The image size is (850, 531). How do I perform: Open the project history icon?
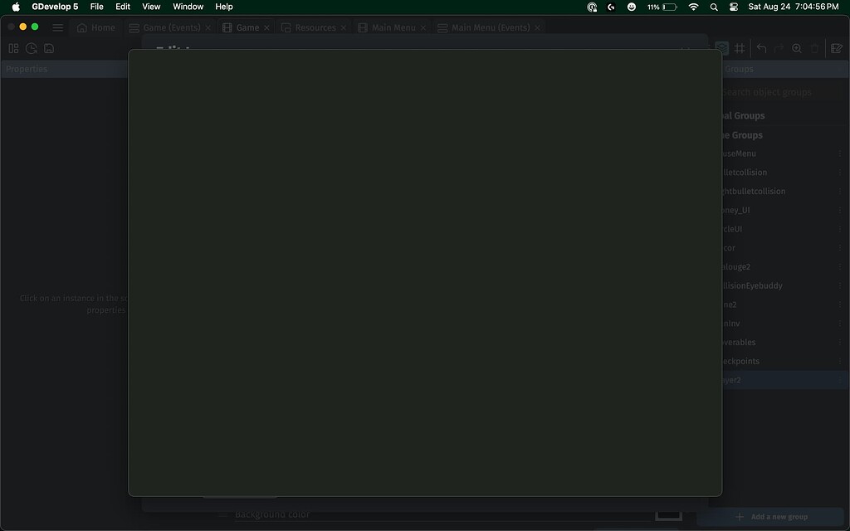(31, 48)
